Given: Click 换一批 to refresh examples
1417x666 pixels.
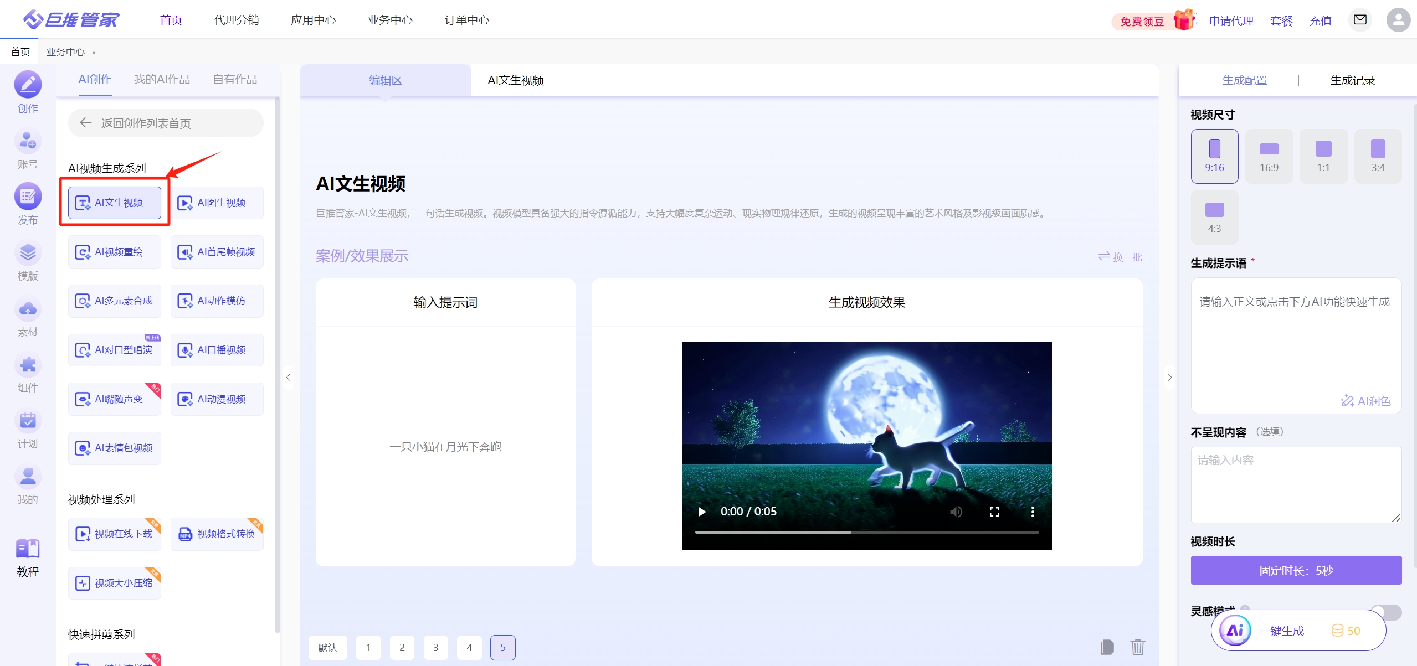Looking at the screenshot, I should coord(1120,257).
